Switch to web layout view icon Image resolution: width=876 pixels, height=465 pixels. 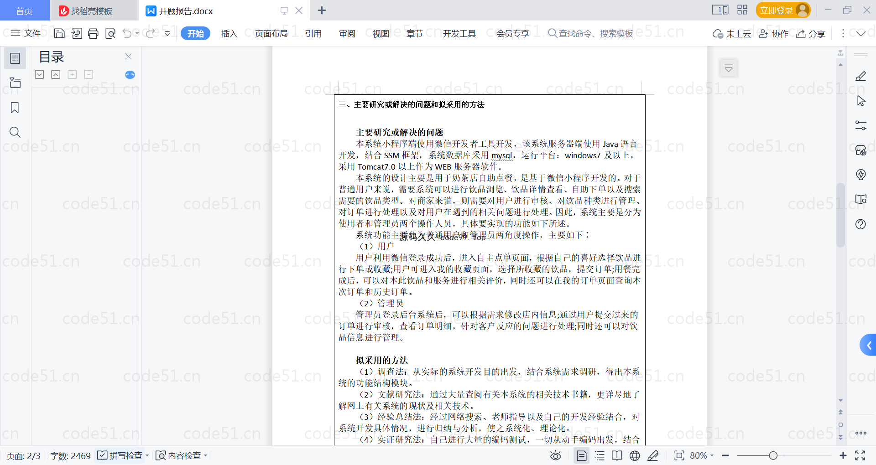click(x=635, y=455)
